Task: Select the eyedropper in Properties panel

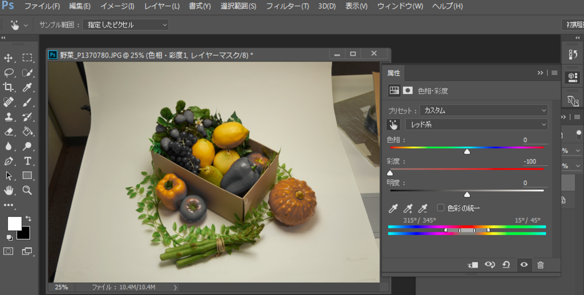Action: click(393, 208)
